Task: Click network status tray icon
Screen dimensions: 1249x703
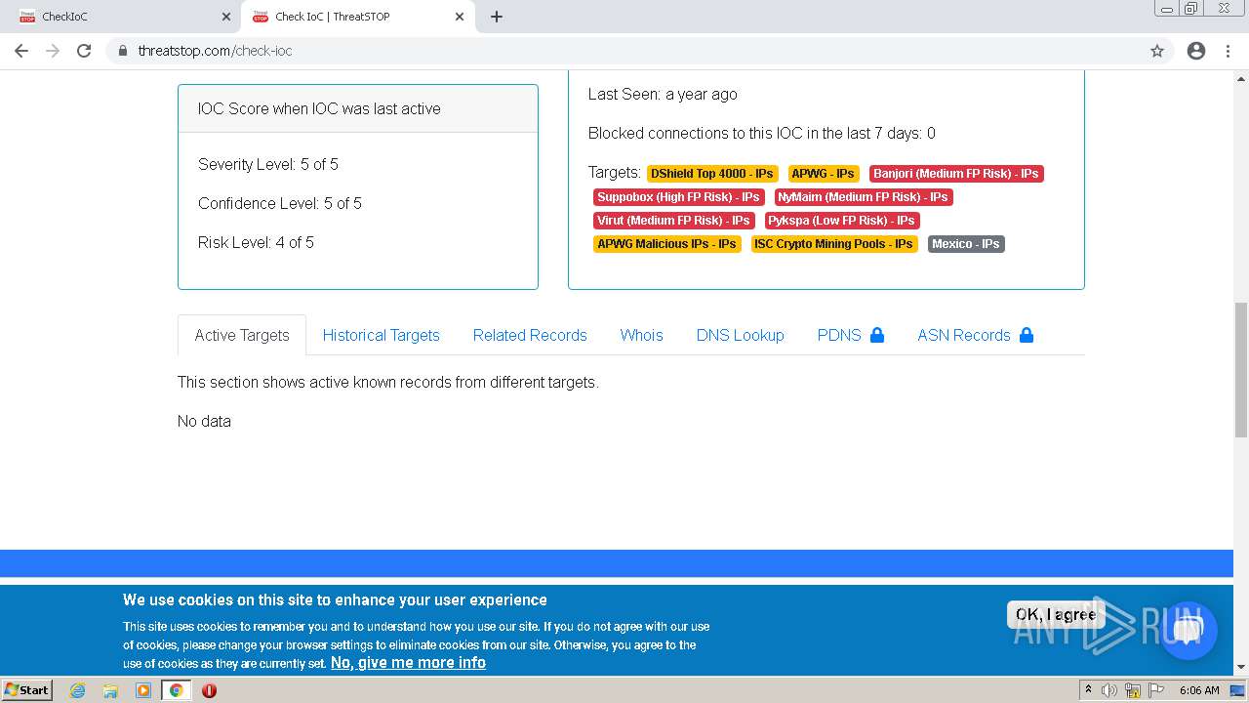Action: point(1132,690)
